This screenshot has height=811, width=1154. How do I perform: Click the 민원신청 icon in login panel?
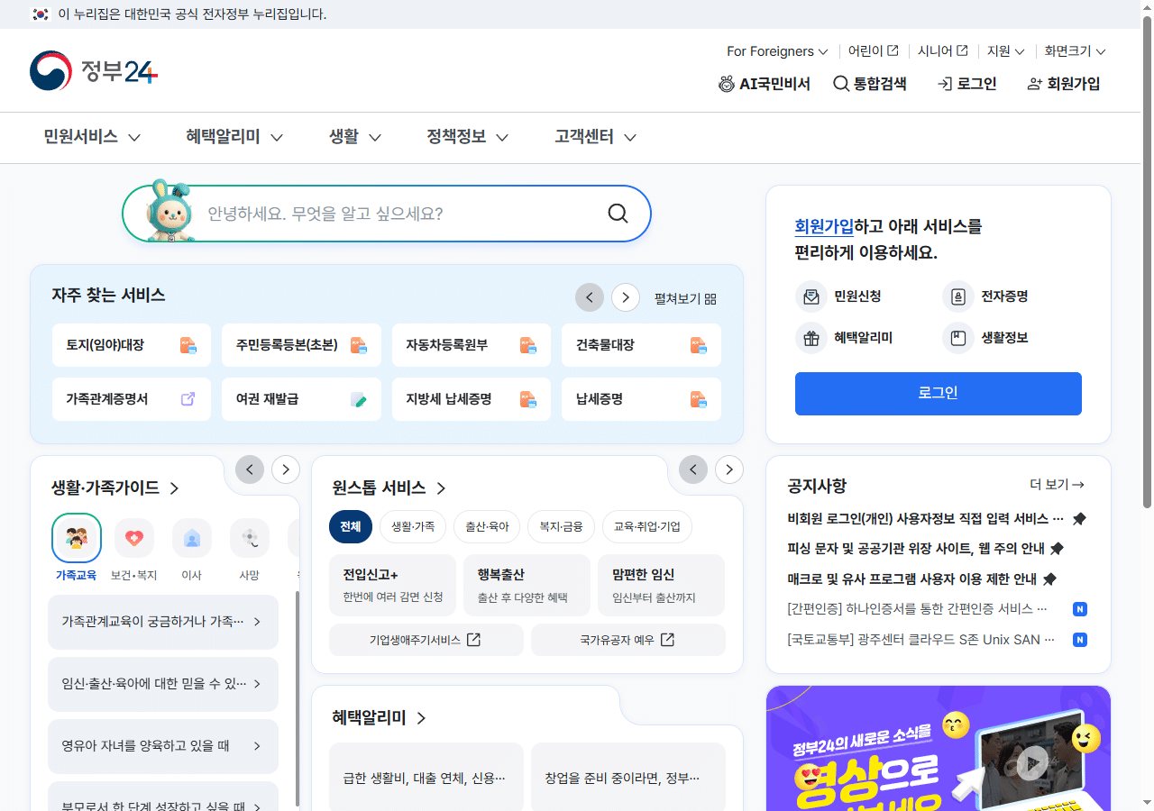[x=811, y=296]
